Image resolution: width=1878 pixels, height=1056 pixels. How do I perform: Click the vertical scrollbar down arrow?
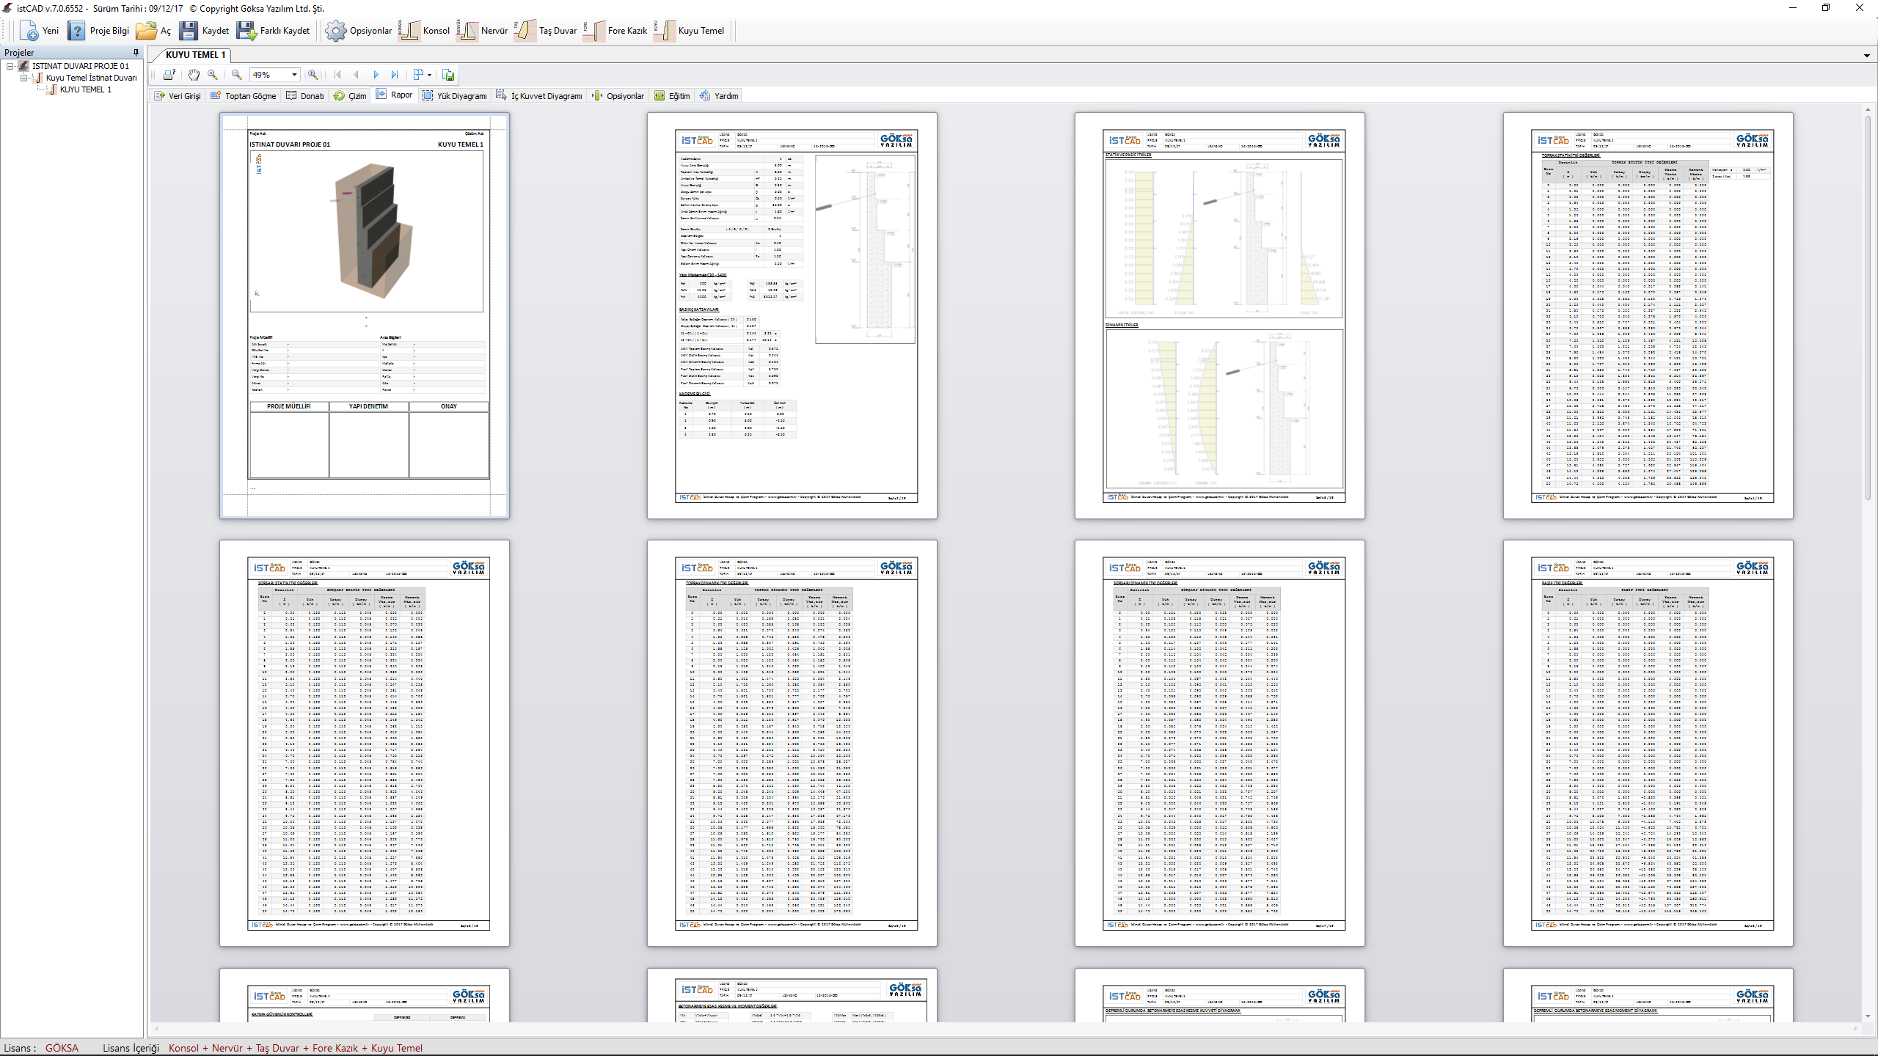[1867, 1016]
